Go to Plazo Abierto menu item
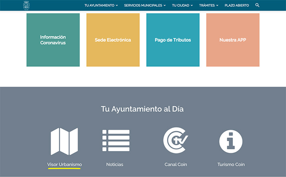 coord(237,6)
